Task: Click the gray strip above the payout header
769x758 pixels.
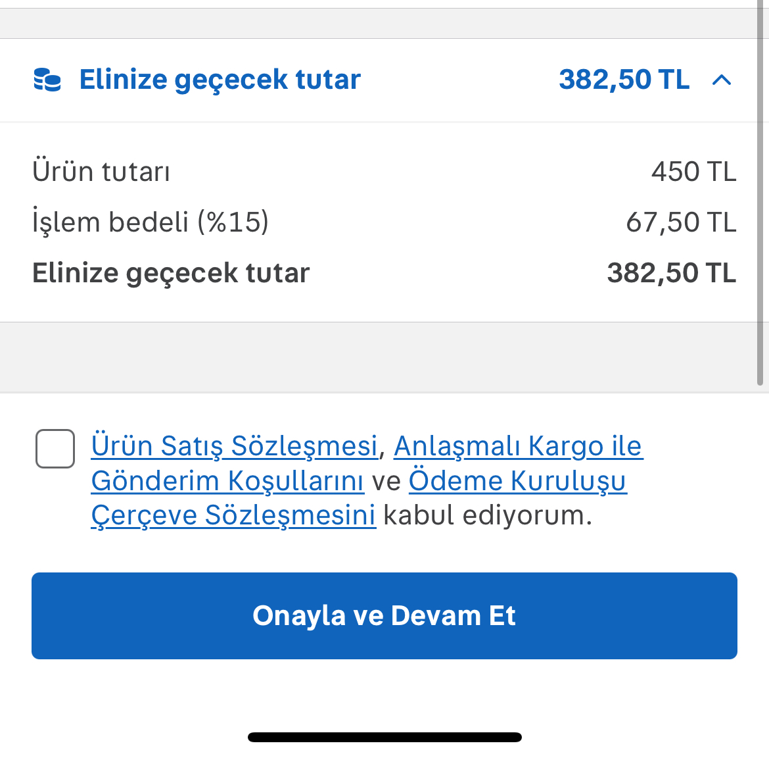Action: (x=384, y=24)
